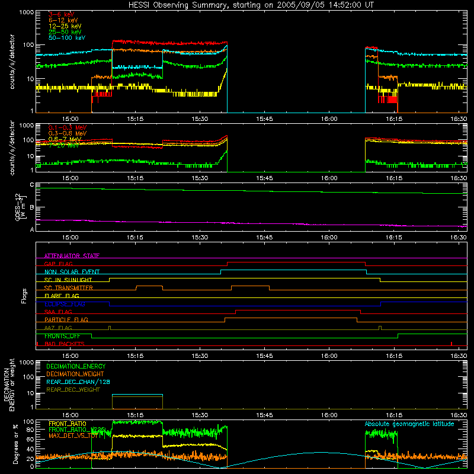
Task: Click the 0.1-0.3 MeV legend label
Action: coord(68,127)
